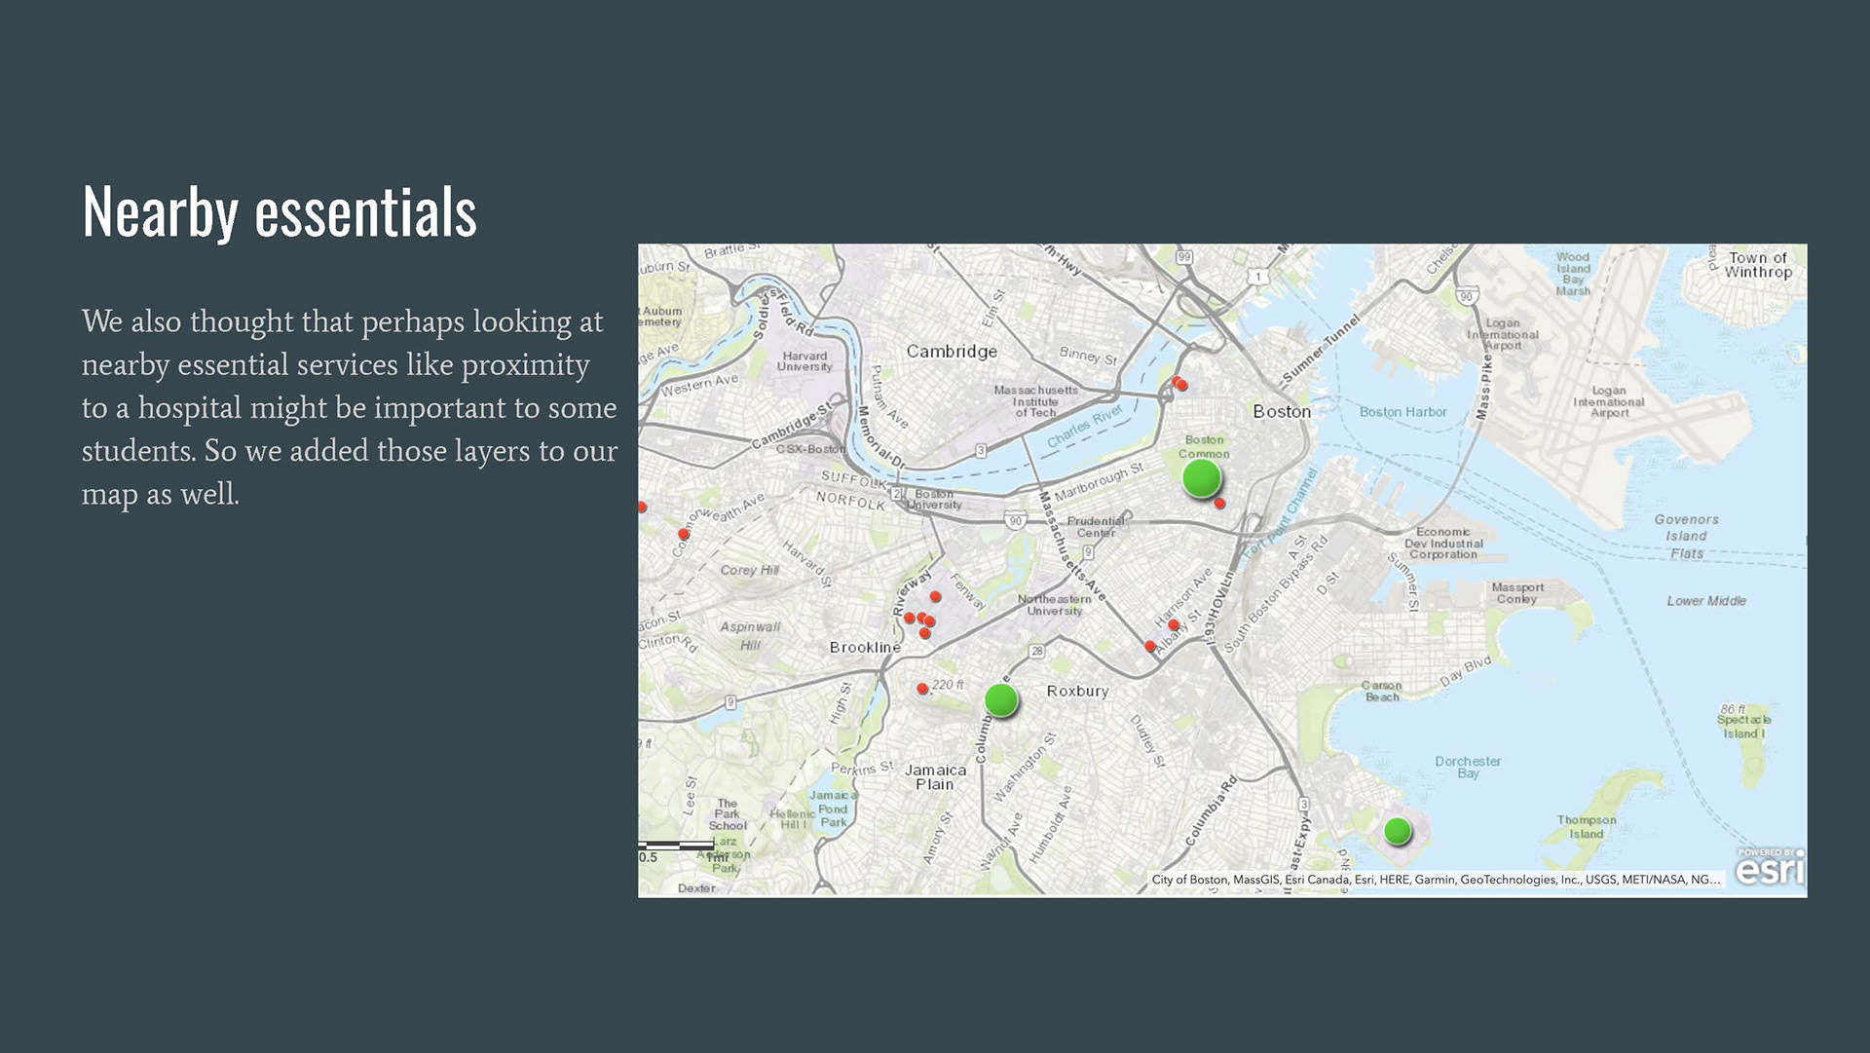This screenshot has width=1870, height=1053.
Task: Click the 'Carson Beach' label
Action: point(1381,692)
